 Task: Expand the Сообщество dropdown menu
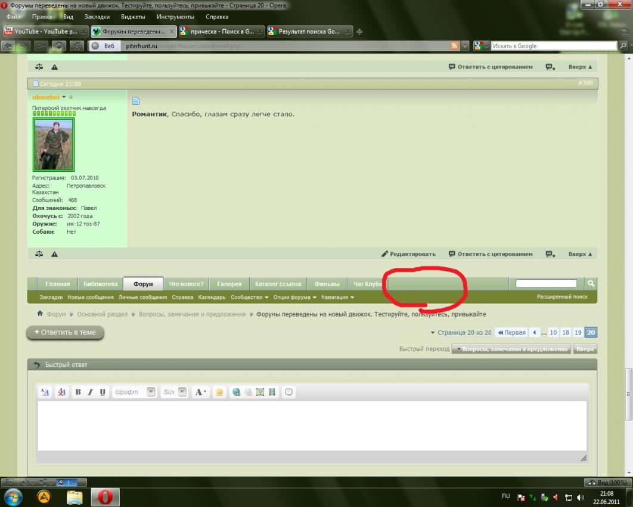tap(249, 297)
